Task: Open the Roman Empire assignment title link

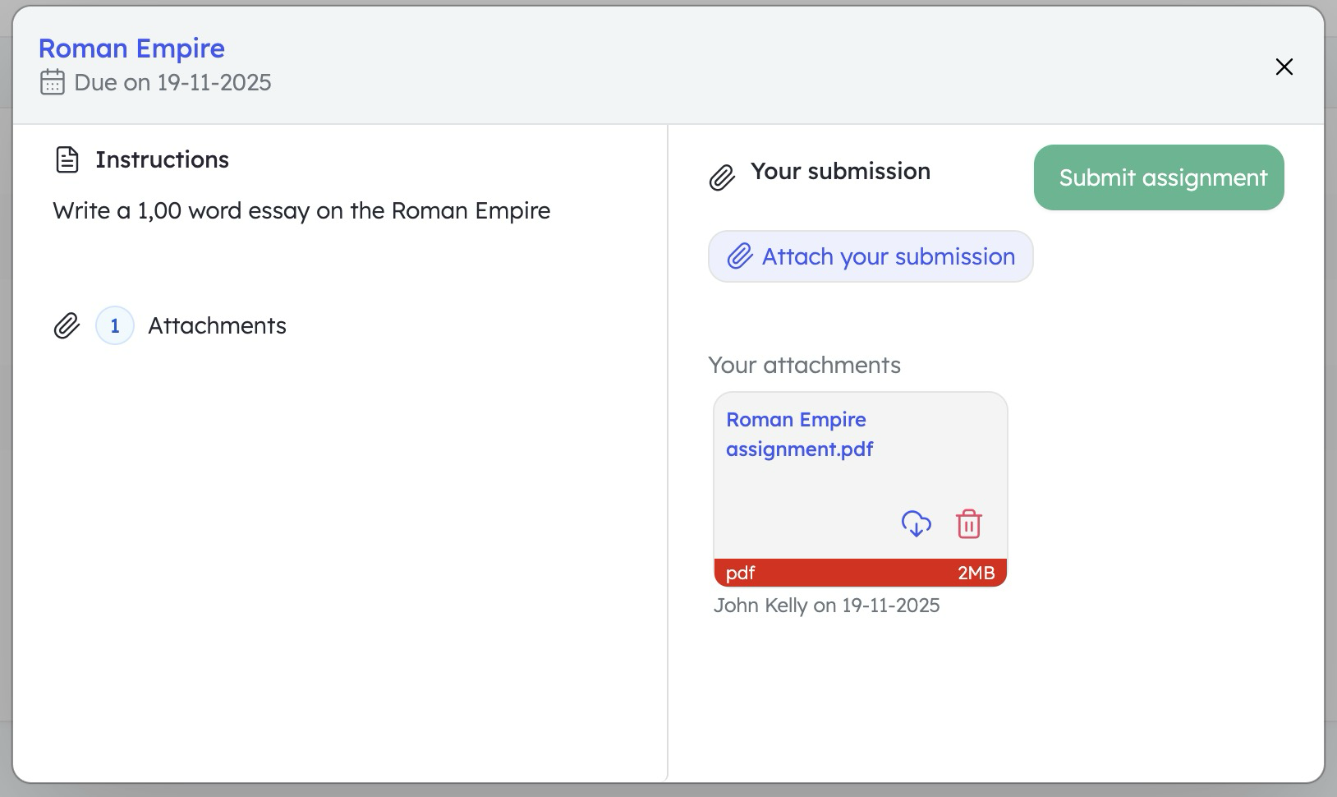Action: [x=132, y=48]
